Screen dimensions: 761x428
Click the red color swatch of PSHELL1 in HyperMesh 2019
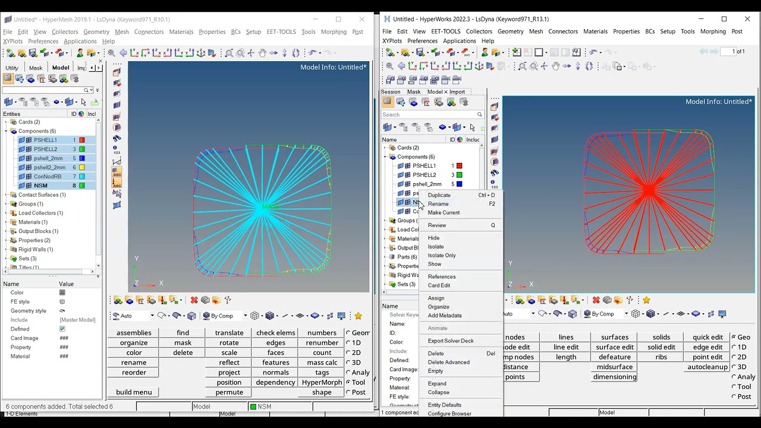83,140
